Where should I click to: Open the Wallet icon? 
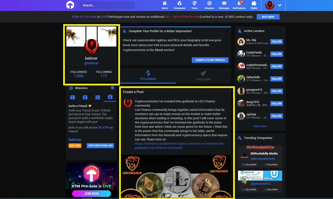254,5
